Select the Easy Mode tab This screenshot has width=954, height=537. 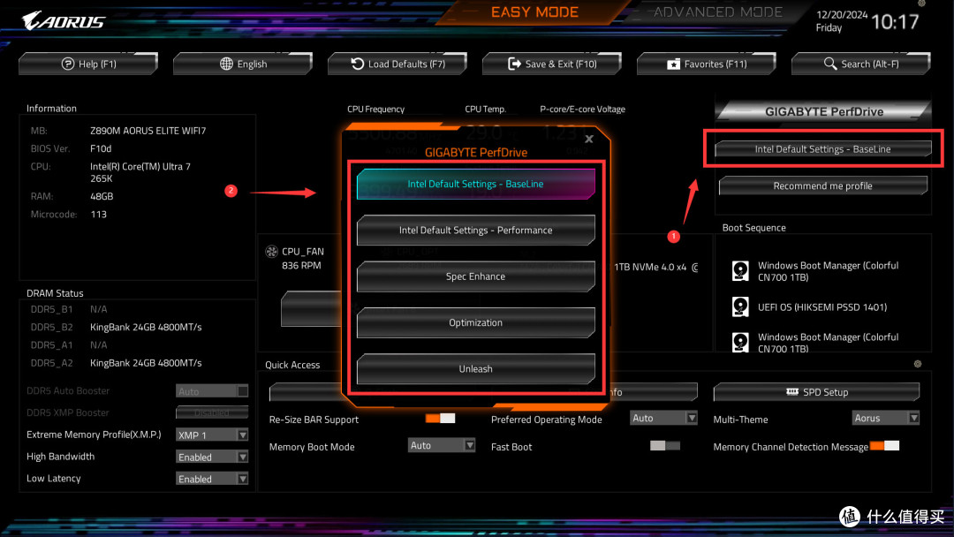[534, 12]
